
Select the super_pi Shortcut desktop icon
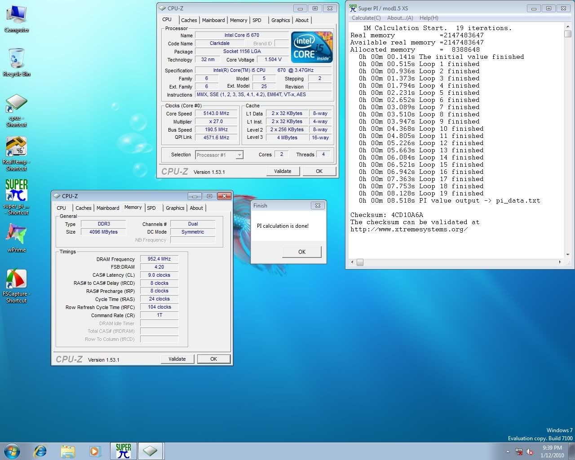click(x=17, y=197)
